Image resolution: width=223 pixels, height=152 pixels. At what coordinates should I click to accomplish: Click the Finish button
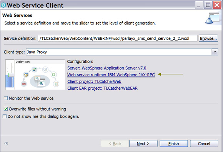pyautogui.click(x=174, y=144)
